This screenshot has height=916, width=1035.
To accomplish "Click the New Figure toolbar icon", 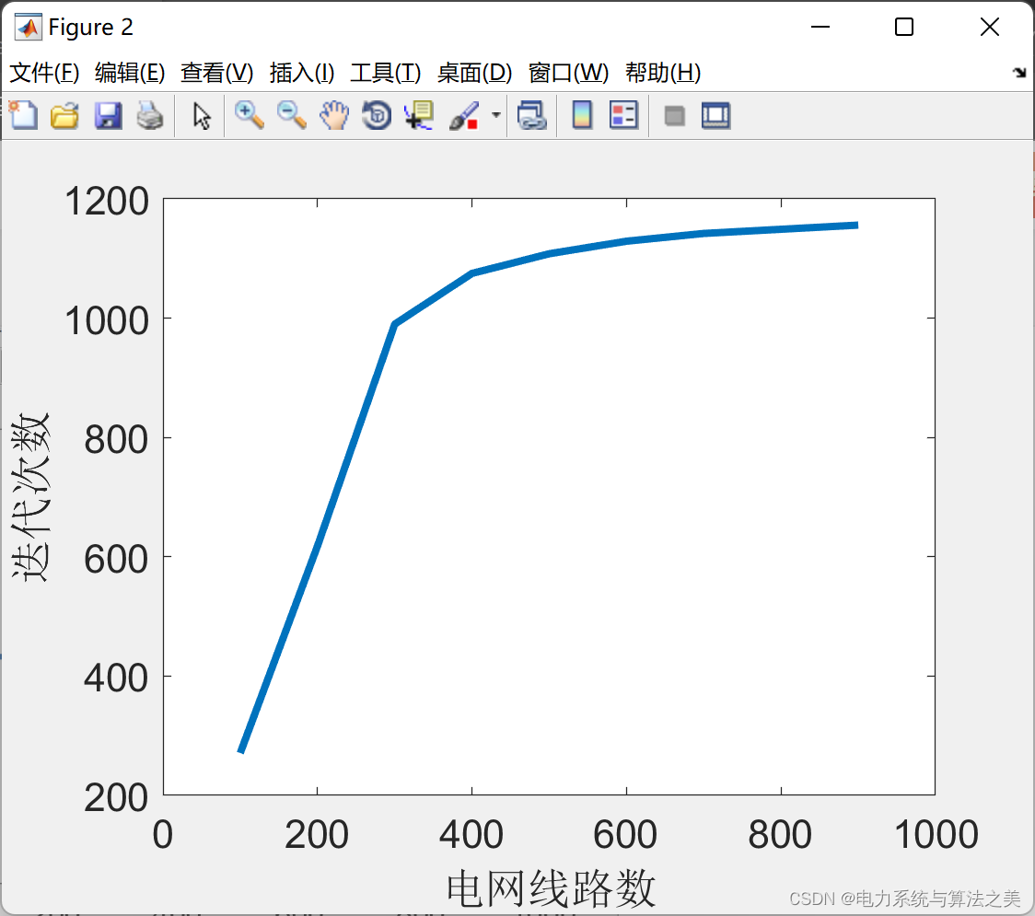I will pos(24,115).
